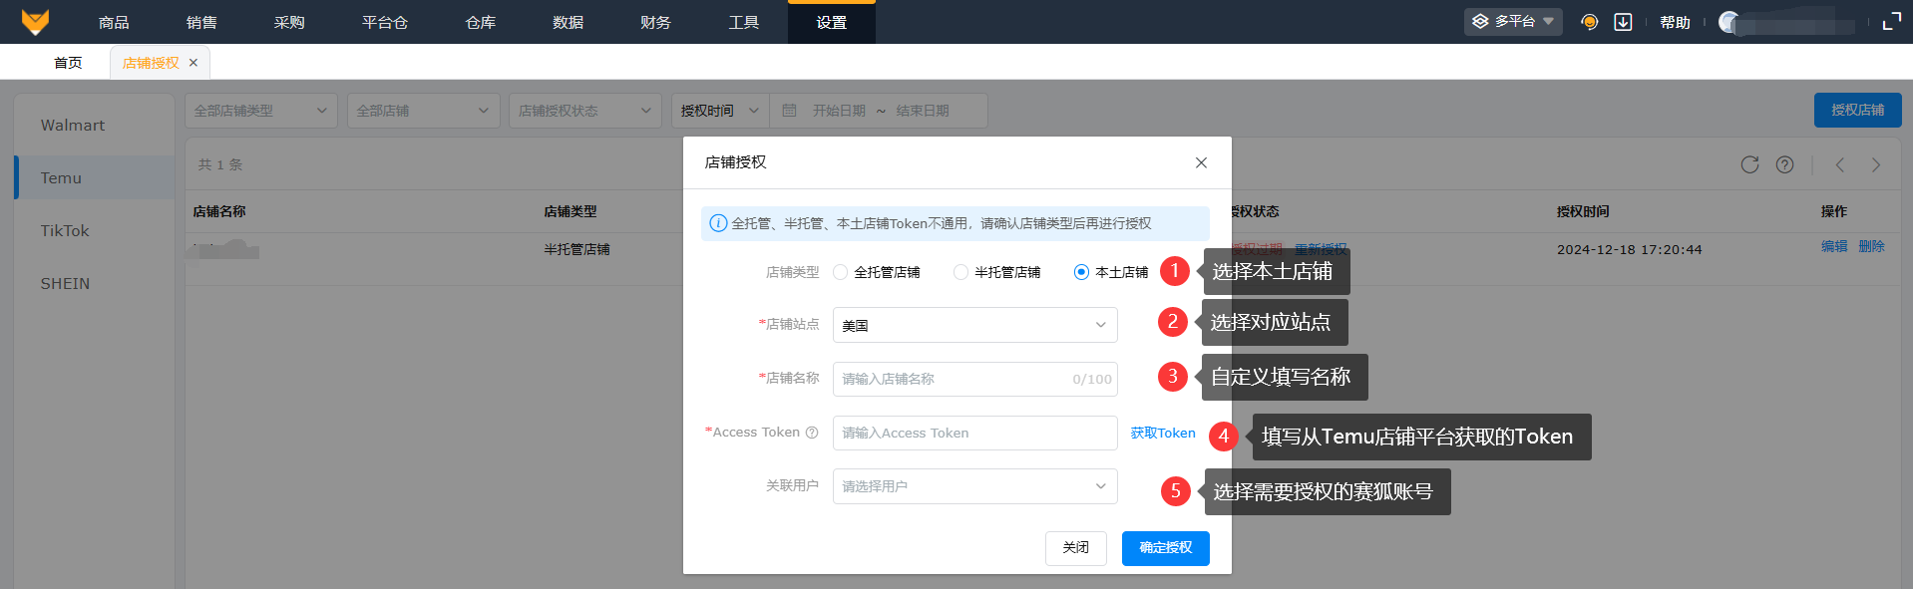Open the 设置 menu
This screenshot has width=1913, height=589.
tap(832, 22)
